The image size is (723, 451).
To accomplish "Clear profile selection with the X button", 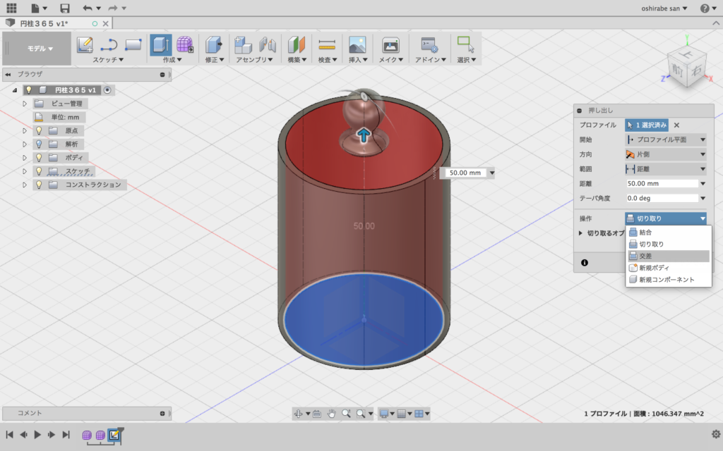I will coord(676,125).
